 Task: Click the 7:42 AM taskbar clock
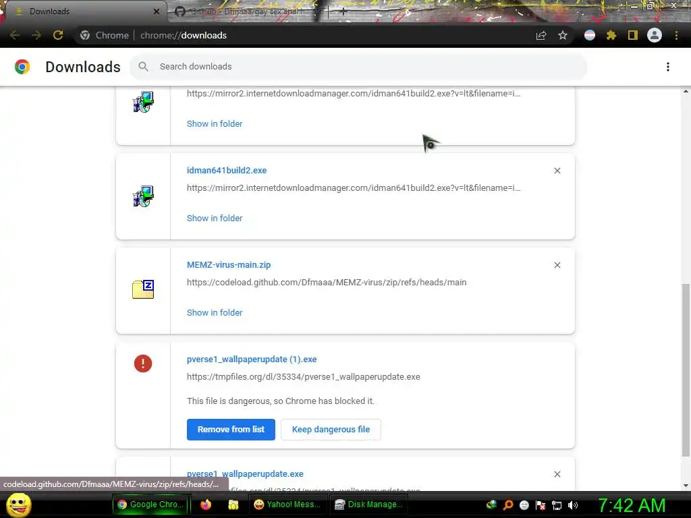pos(632,505)
